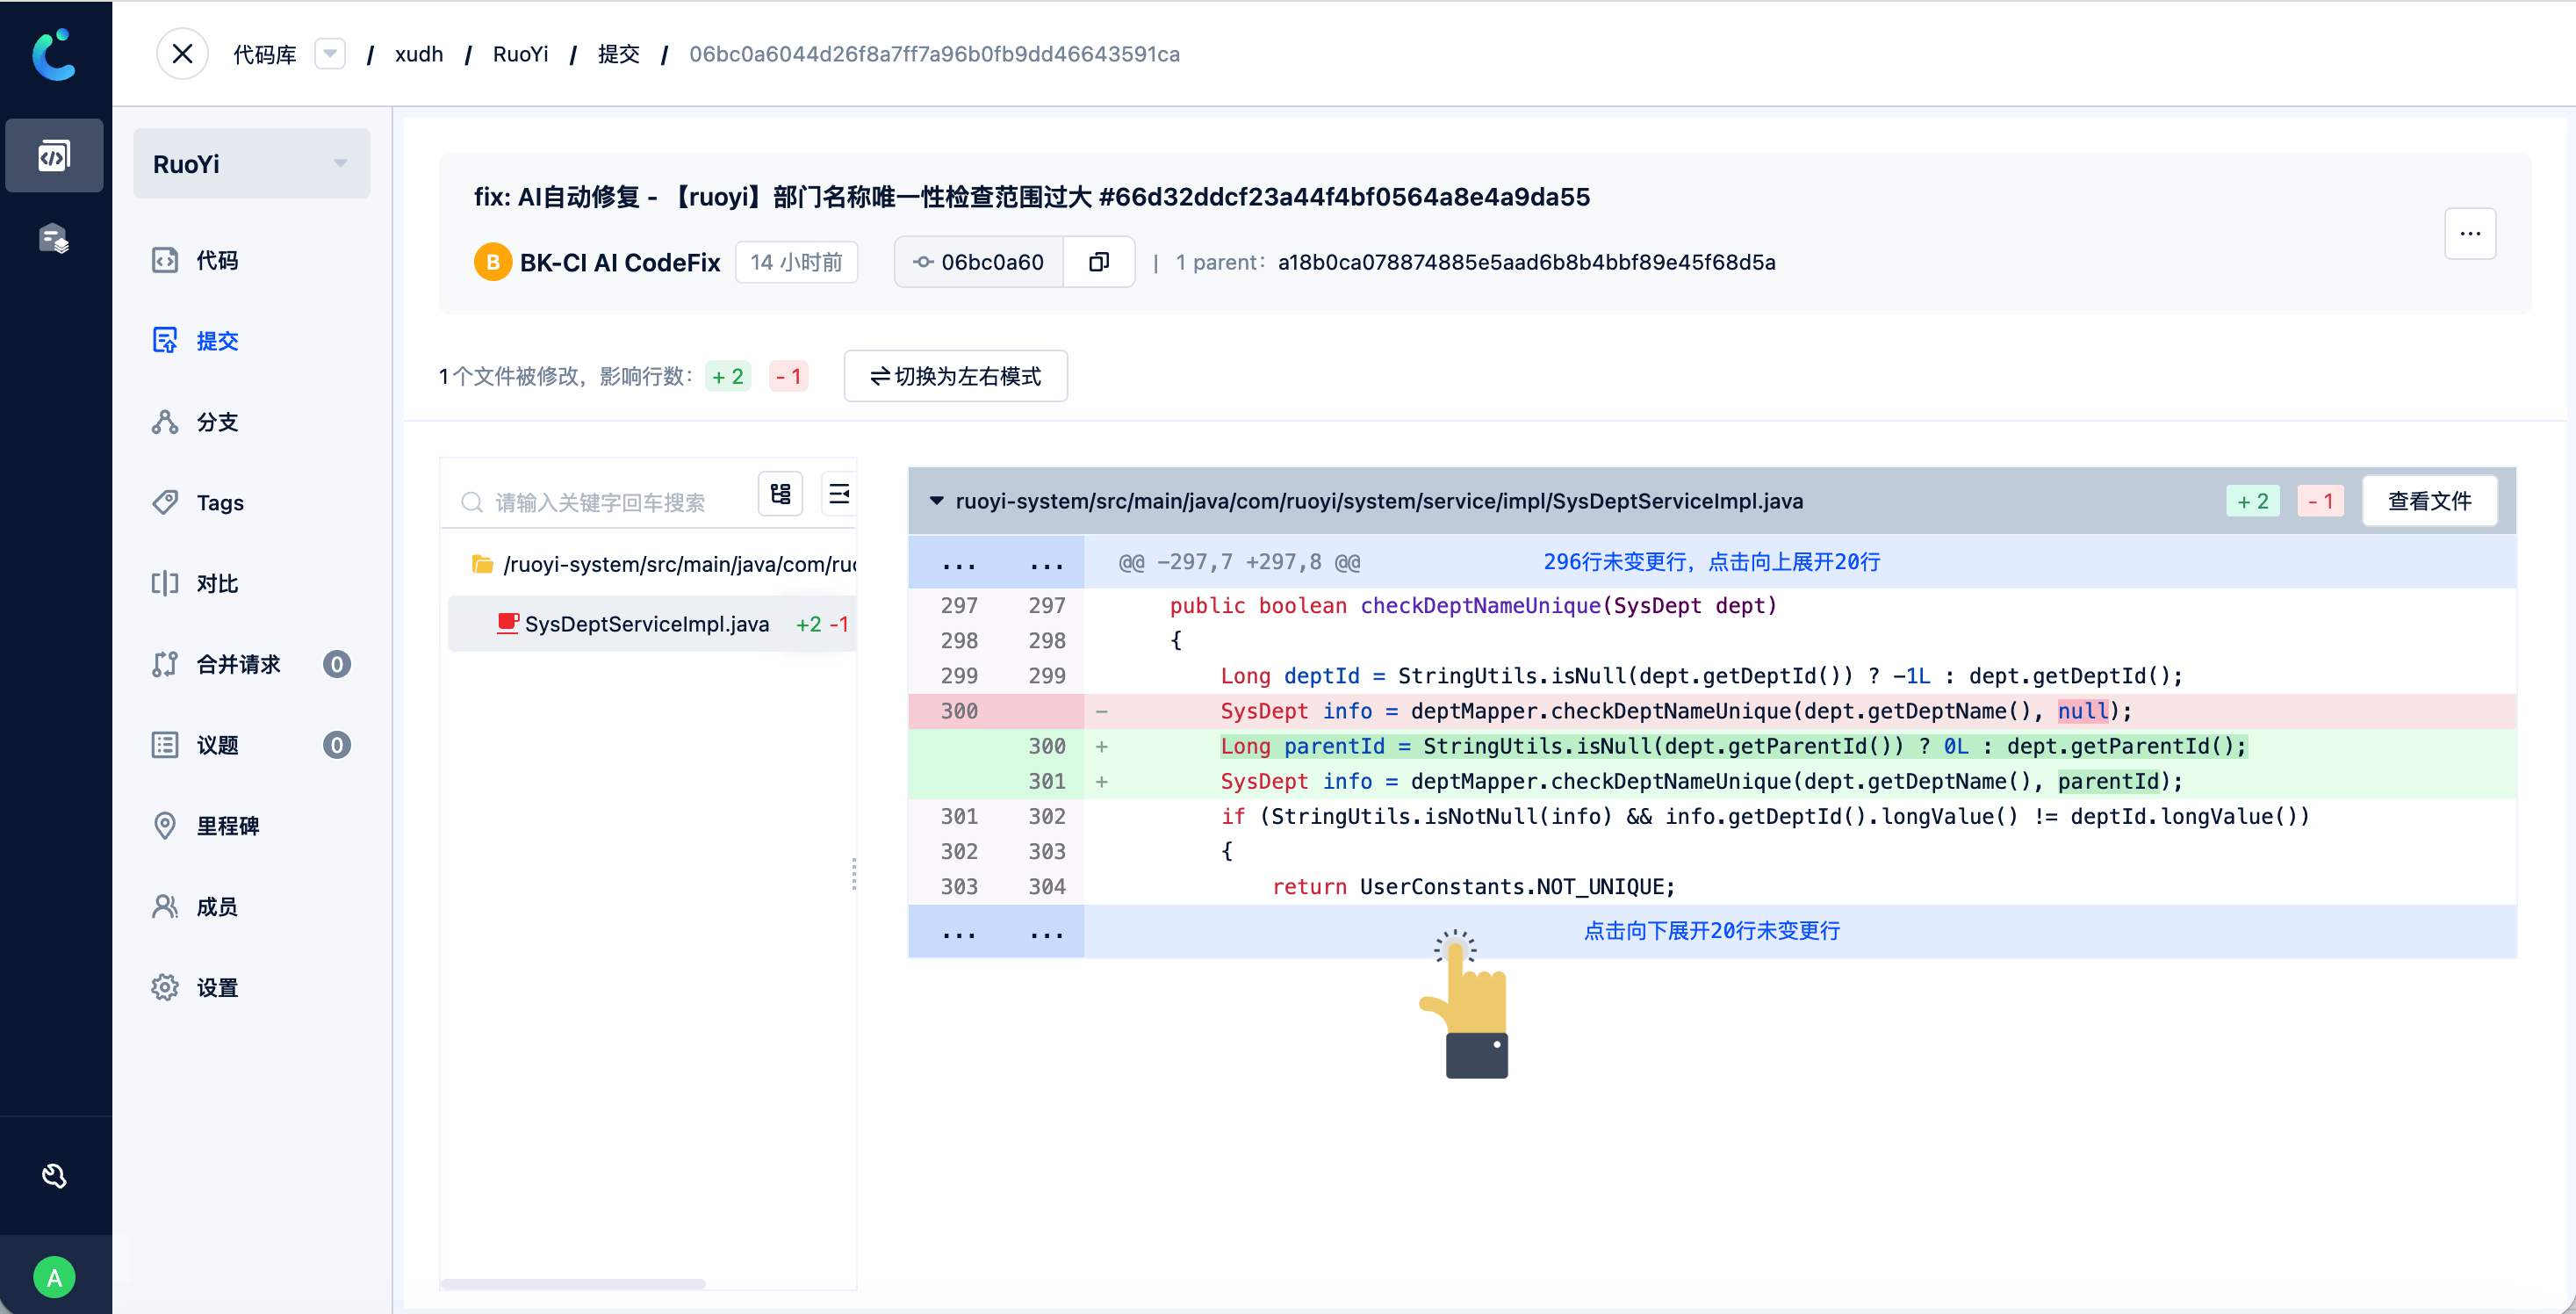This screenshot has width=2576, height=1314.
Task: Collapse the SysDeptServiceImpl.java diff triangle
Action: [936, 501]
